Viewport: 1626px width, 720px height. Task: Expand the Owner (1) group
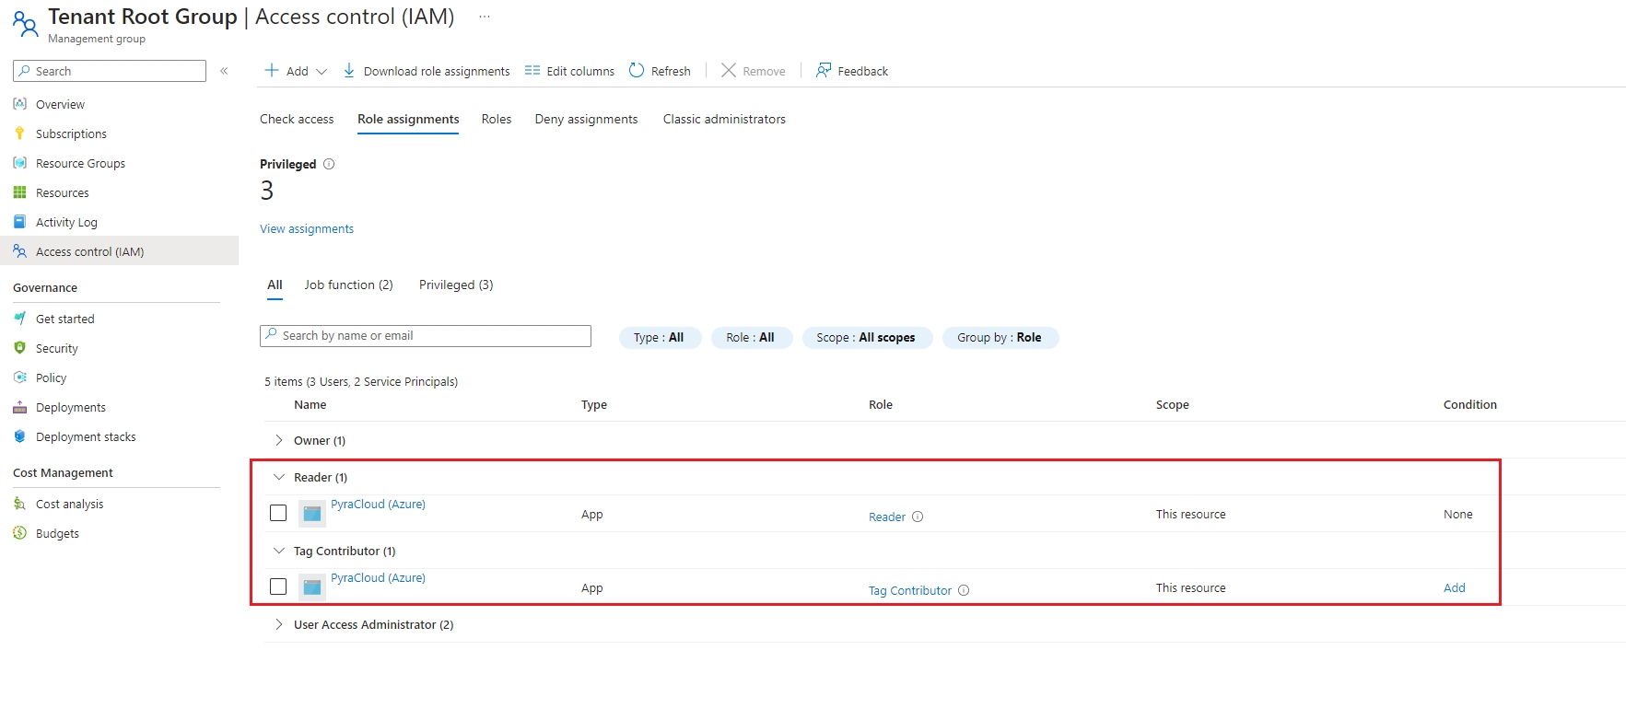click(279, 440)
